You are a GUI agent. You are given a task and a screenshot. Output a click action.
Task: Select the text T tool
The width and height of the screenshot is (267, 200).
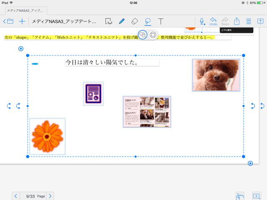click(161, 21)
